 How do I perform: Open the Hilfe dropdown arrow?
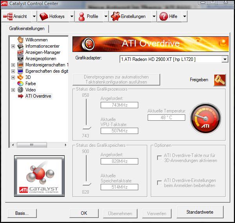[184, 16]
